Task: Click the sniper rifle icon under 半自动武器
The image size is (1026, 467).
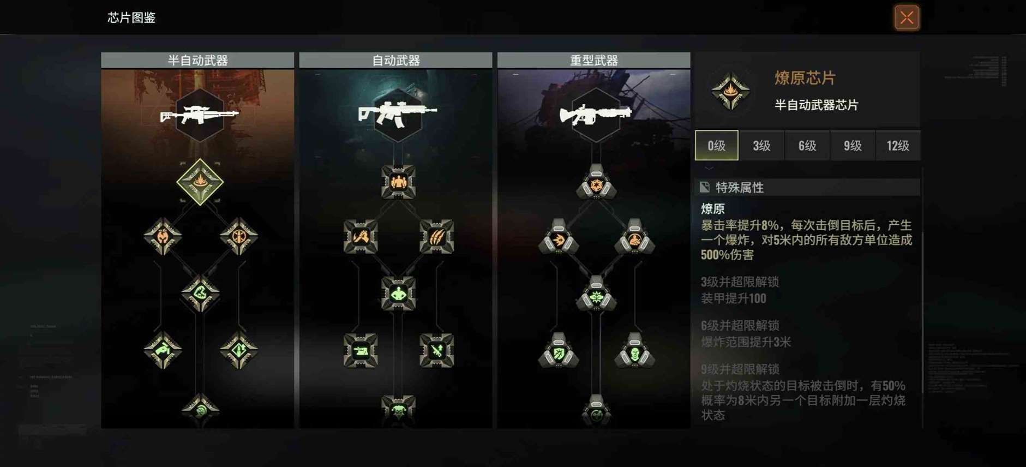Action: pos(200,115)
